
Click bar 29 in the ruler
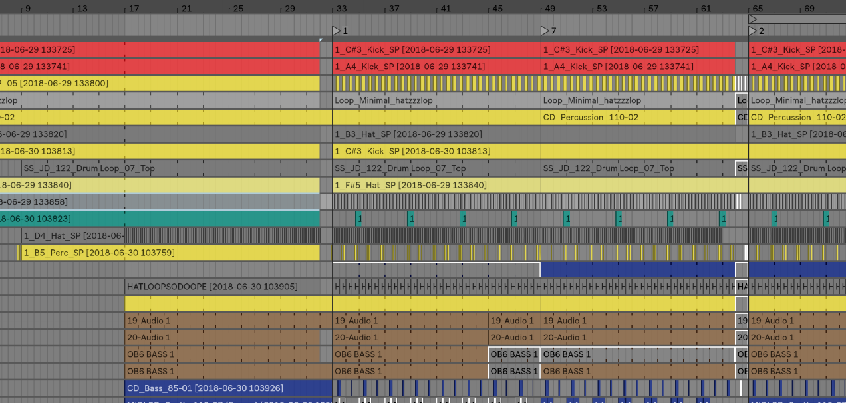[x=290, y=9]
